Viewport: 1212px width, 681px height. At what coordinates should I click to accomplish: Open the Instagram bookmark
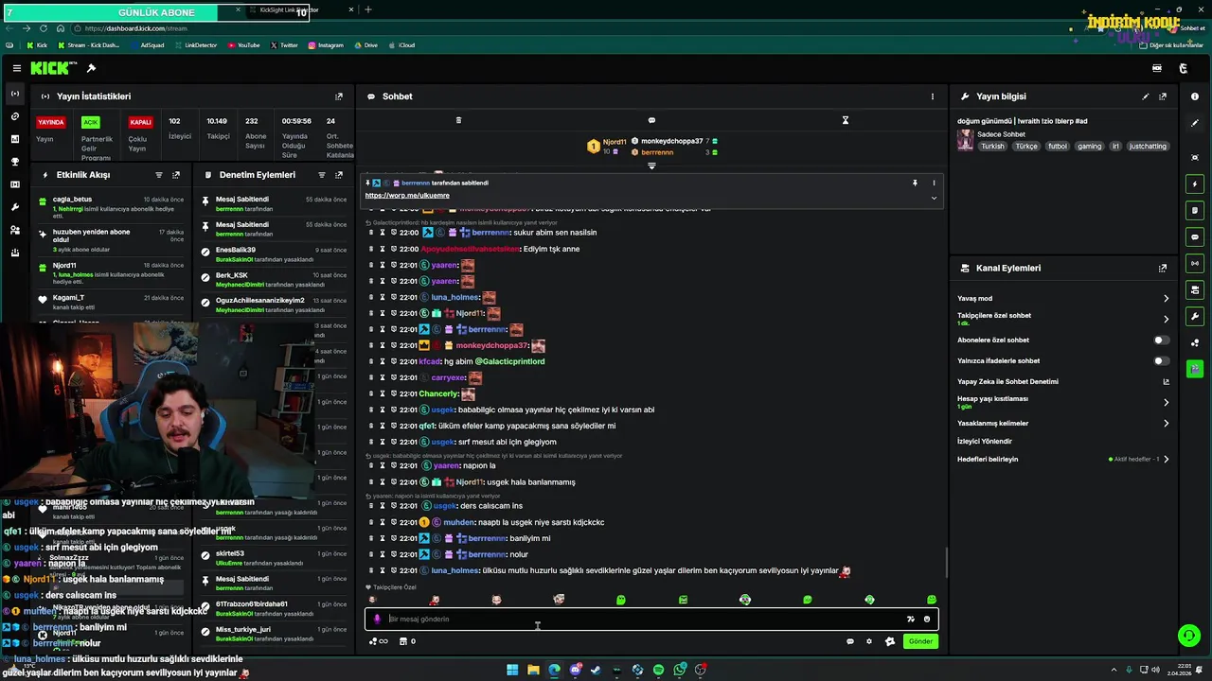click(x=326, y=45)
